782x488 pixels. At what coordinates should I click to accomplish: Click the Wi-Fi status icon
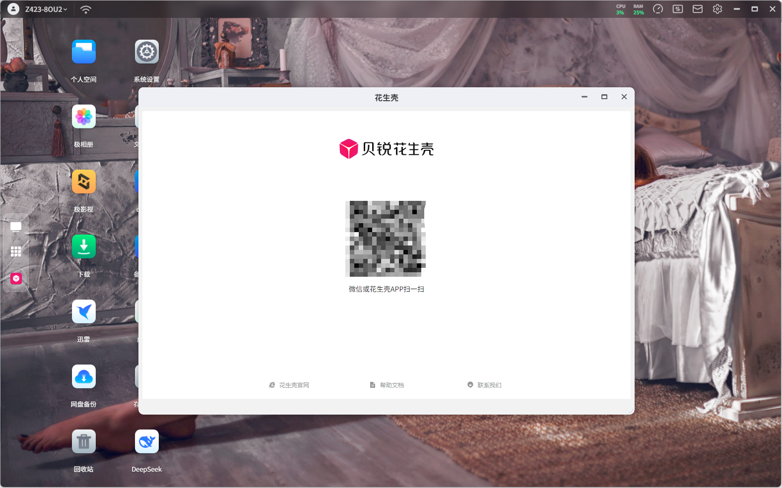tap(86, 9)
